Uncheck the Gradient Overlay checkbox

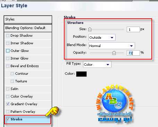pyautogui.click(x=8, y=104)
